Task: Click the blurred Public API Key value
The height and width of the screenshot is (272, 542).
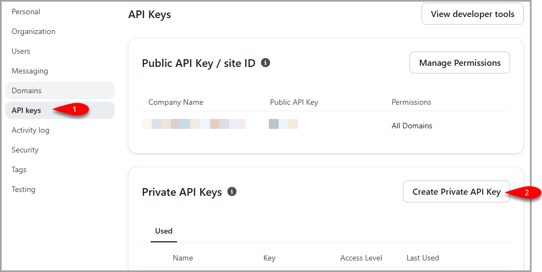Action: coord(284,124)
